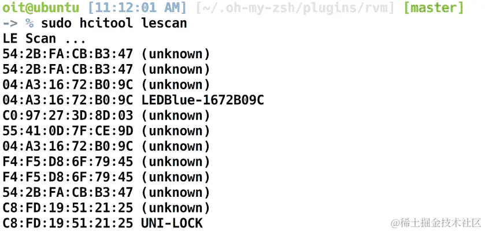This screenshot has width=485, height=232.
Task: Click the C0:97:27:3D:8D:03 MAC address
Action: (x=68, y=115)
